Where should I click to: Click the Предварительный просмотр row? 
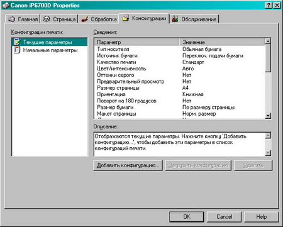coord(180,81)
